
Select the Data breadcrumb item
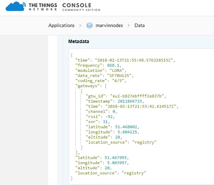139,25
